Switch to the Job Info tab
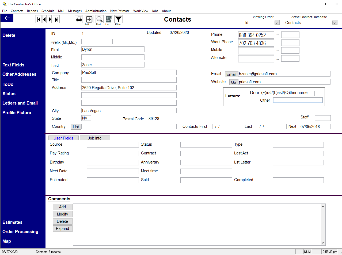Viewport: 342px width, 255px height. (95, 138)
